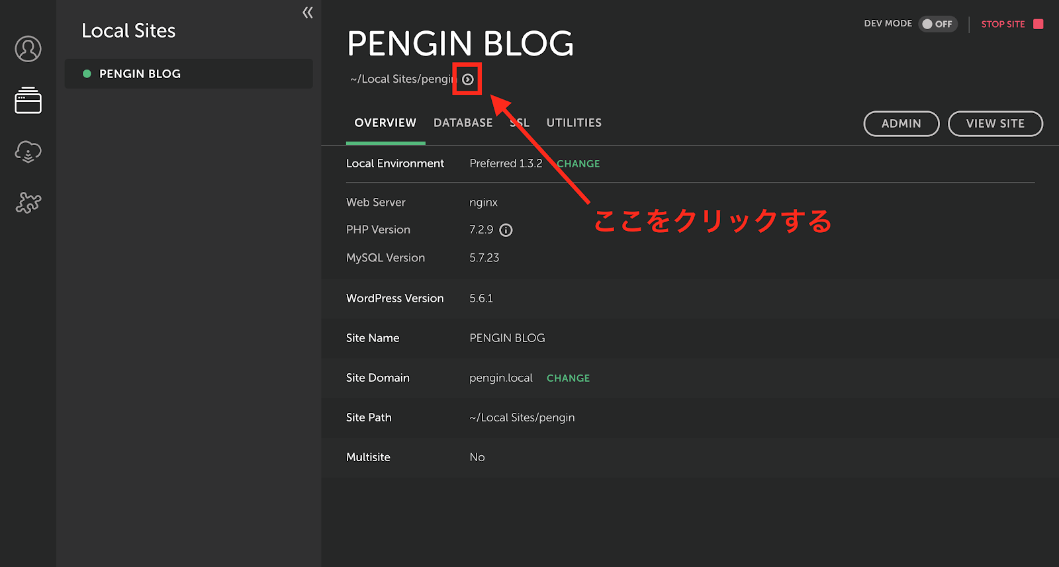Viewport: 1059px width, 567px height.
Task: Switch to the OVERVIEW tab
Action: 385,123
